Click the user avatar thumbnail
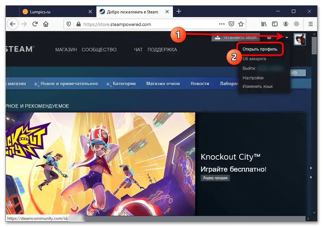The width and height of the screenshot is (323, 227). pos(299,39)
